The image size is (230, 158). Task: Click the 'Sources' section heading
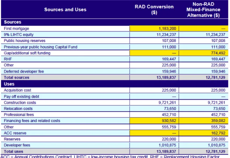[x=13, y=22]
